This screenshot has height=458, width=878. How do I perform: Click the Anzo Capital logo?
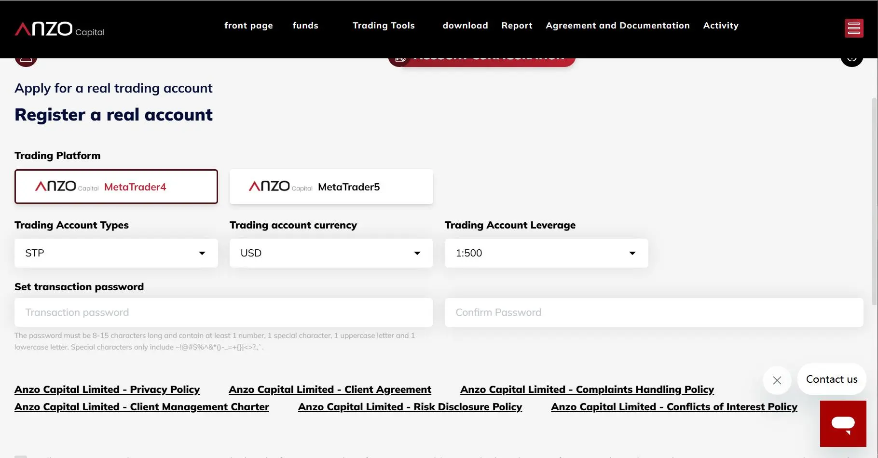point(60,29)
